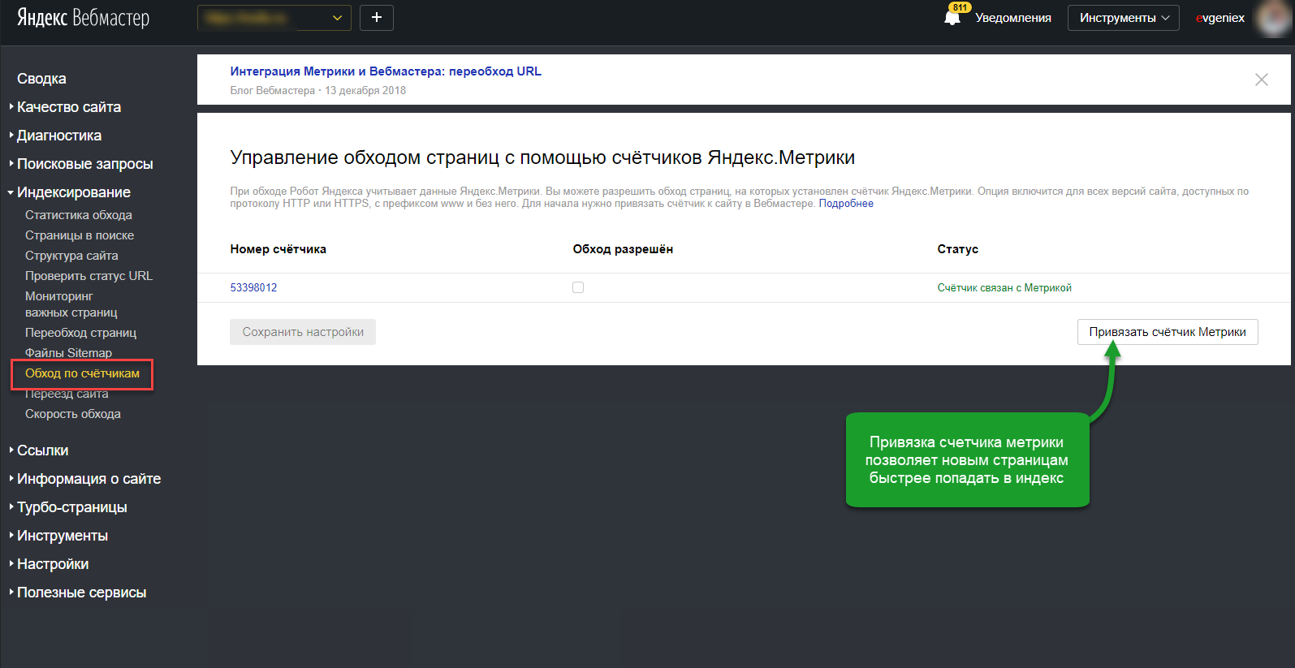1295x668 pixels.
Task: Toggle the Обход разрешён checkbox for 53398012
Action: coord(578,287)
